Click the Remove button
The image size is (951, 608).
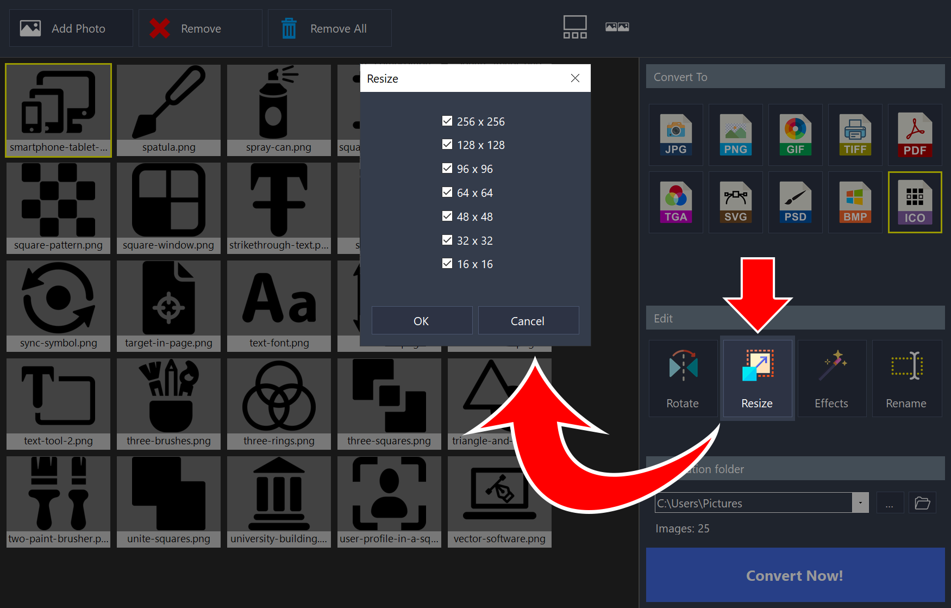pos(201,28)
